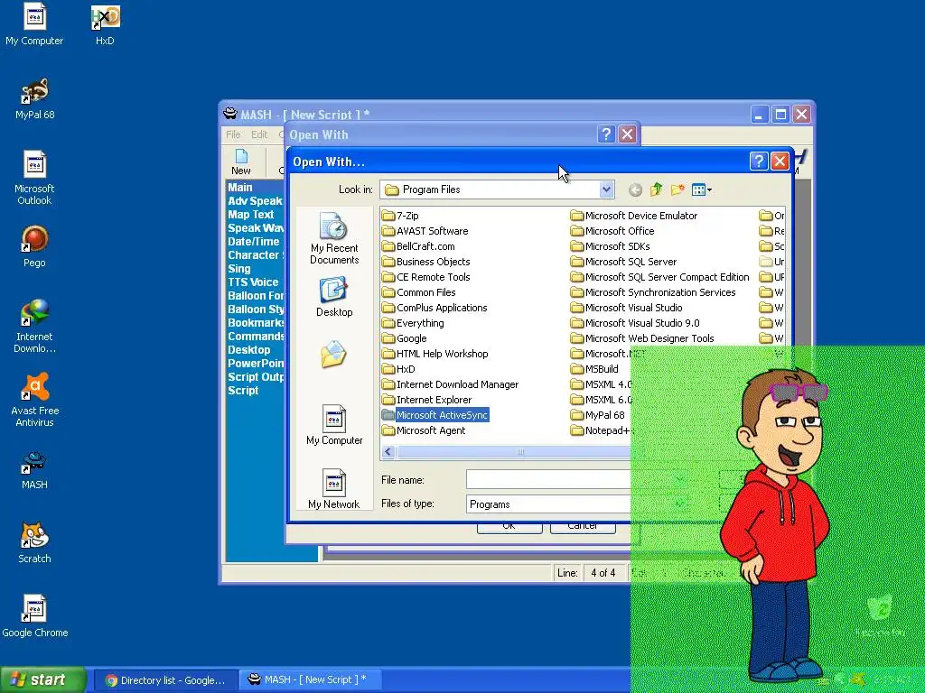This screenshot has height=693, width=925.
Task: Select the Internet Explorer folder
Action: 427,400
